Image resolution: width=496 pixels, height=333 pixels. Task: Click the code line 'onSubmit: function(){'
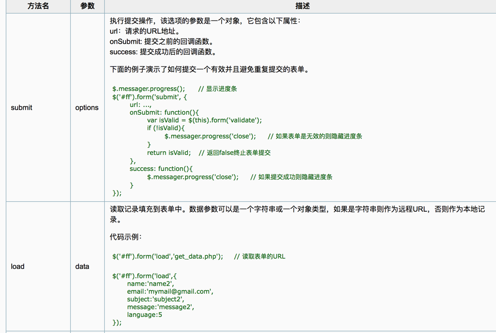[164, 113]
